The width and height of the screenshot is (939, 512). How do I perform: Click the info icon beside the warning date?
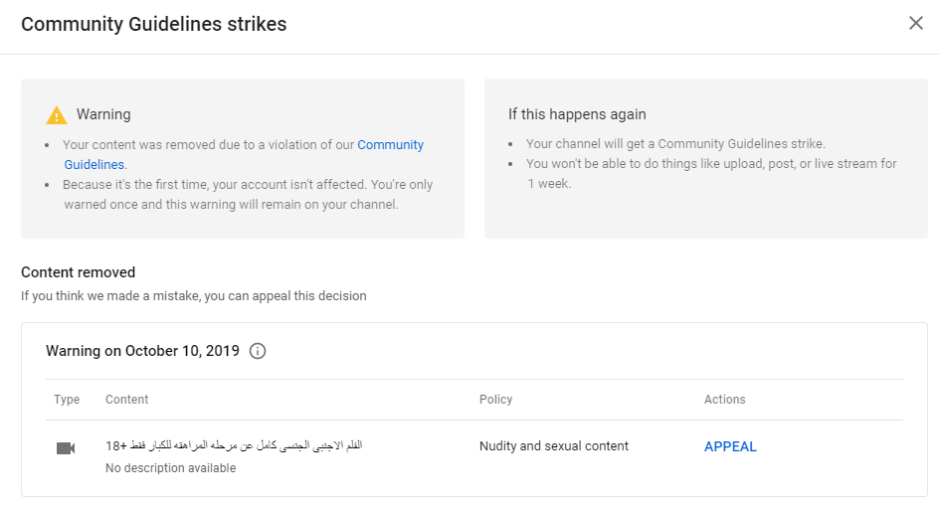click(x=258, y=351)
